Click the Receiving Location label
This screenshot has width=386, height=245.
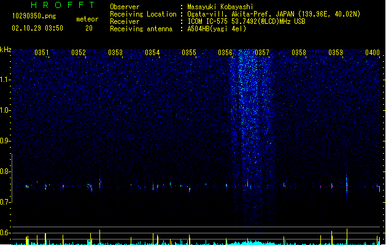(143, 14)
